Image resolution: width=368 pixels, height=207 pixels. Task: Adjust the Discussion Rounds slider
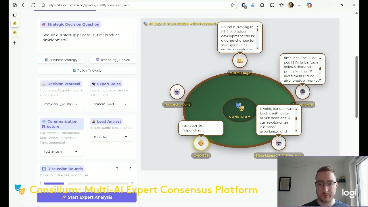[86, 183]
